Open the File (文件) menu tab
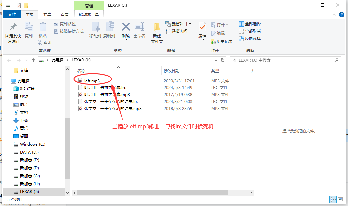 coord(12,14)
